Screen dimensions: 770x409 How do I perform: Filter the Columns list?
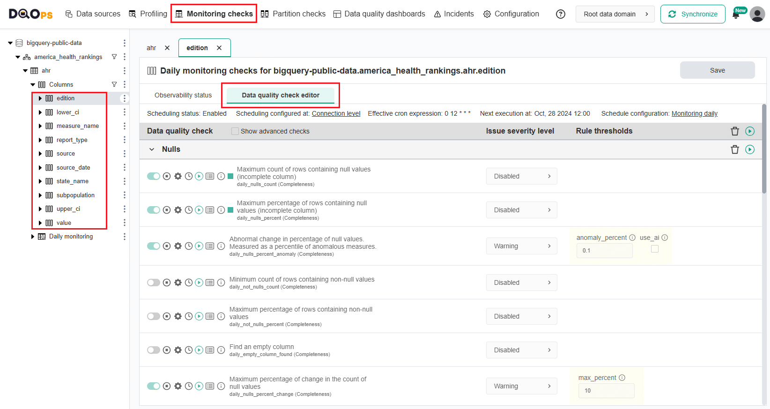[114, 84]
